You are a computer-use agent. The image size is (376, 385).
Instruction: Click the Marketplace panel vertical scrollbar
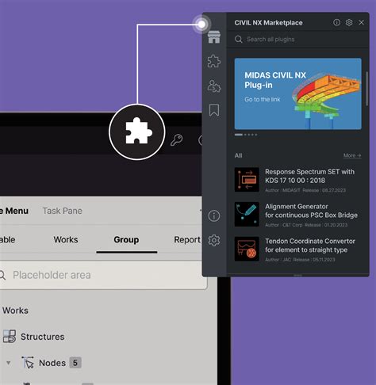point(366,89)
